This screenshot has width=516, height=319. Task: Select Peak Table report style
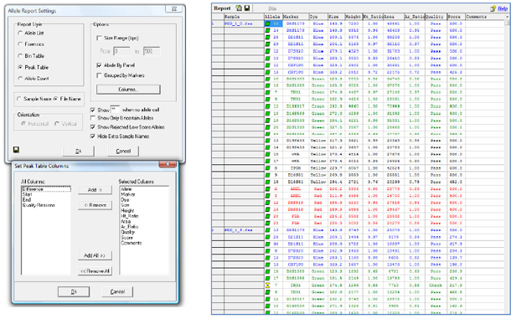tap(20, 67)
